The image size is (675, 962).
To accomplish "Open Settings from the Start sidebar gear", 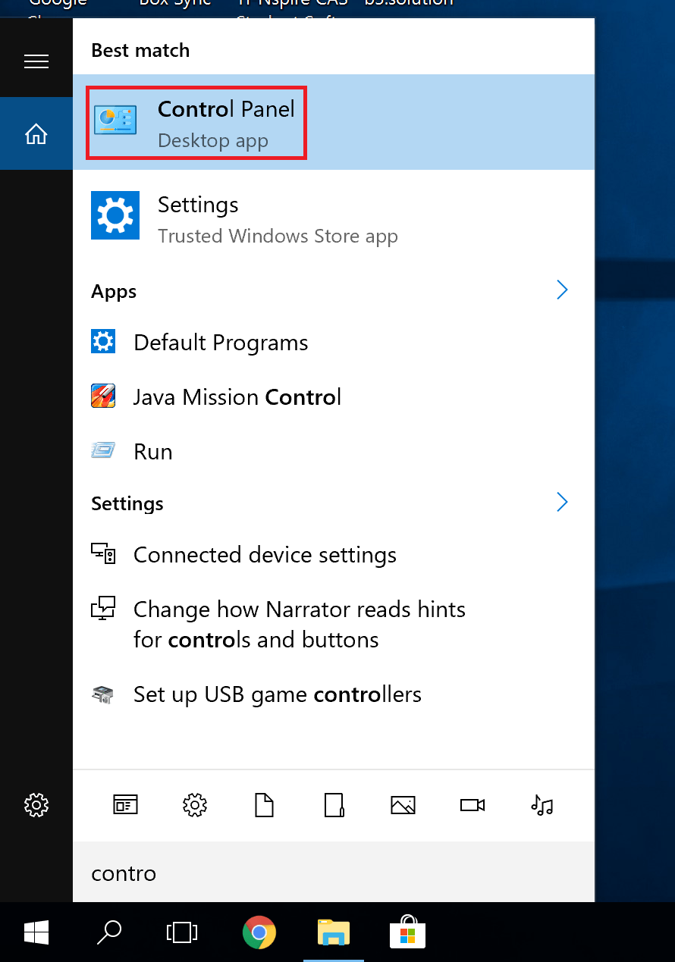I will tap(36, 805).
